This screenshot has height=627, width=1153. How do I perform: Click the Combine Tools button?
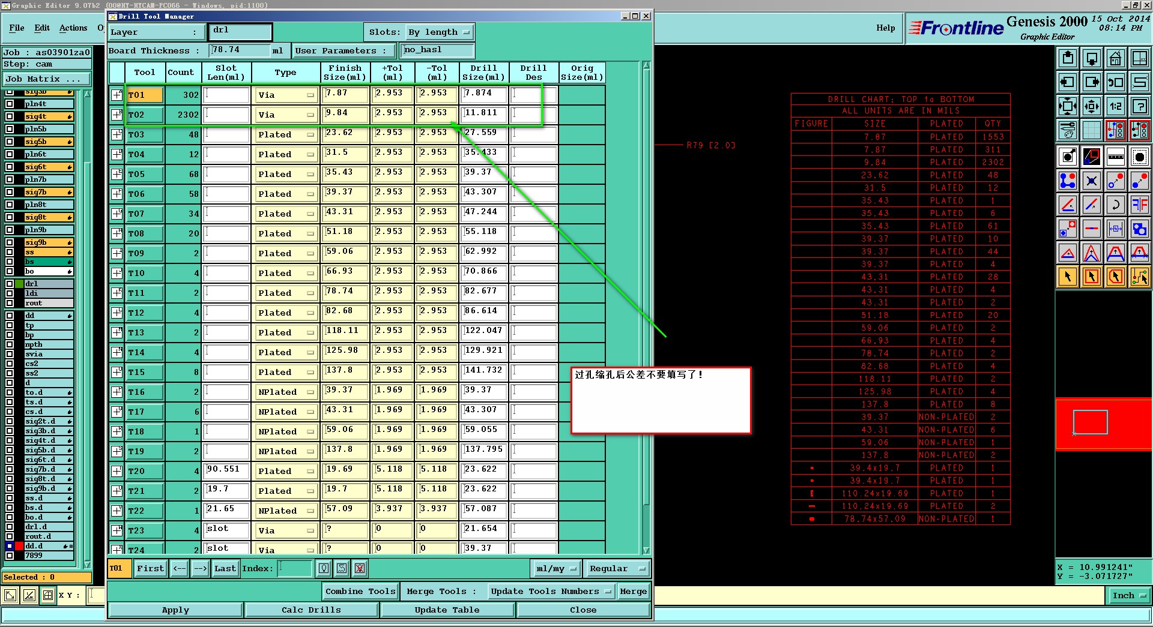coord(360,591)
